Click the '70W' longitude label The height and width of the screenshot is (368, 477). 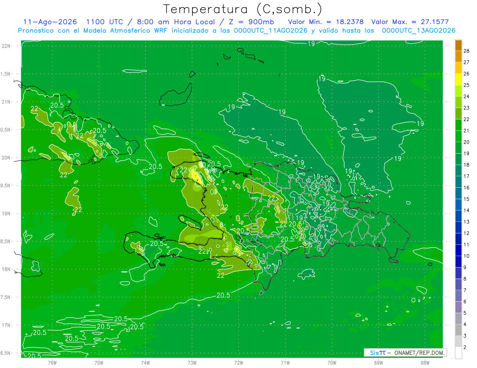click(332, 362)
